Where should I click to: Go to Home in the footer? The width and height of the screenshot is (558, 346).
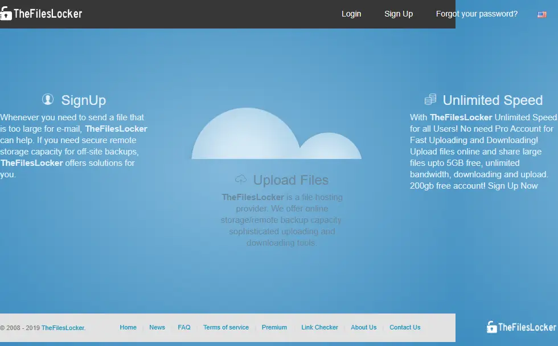click(x=128, y=327)
